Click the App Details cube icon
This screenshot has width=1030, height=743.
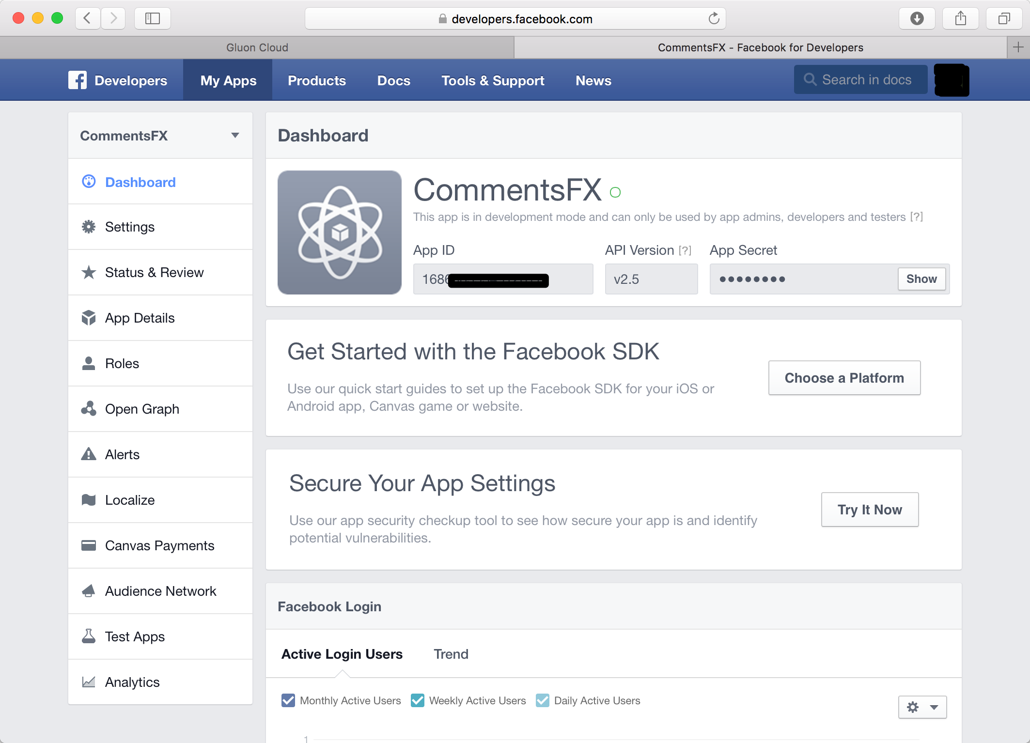(89, 318)
